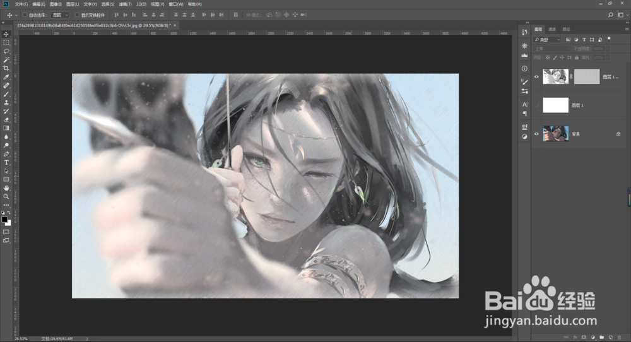Select the Eyedropper tool
This screenshot has height=342, width=631.
point(6,77)
